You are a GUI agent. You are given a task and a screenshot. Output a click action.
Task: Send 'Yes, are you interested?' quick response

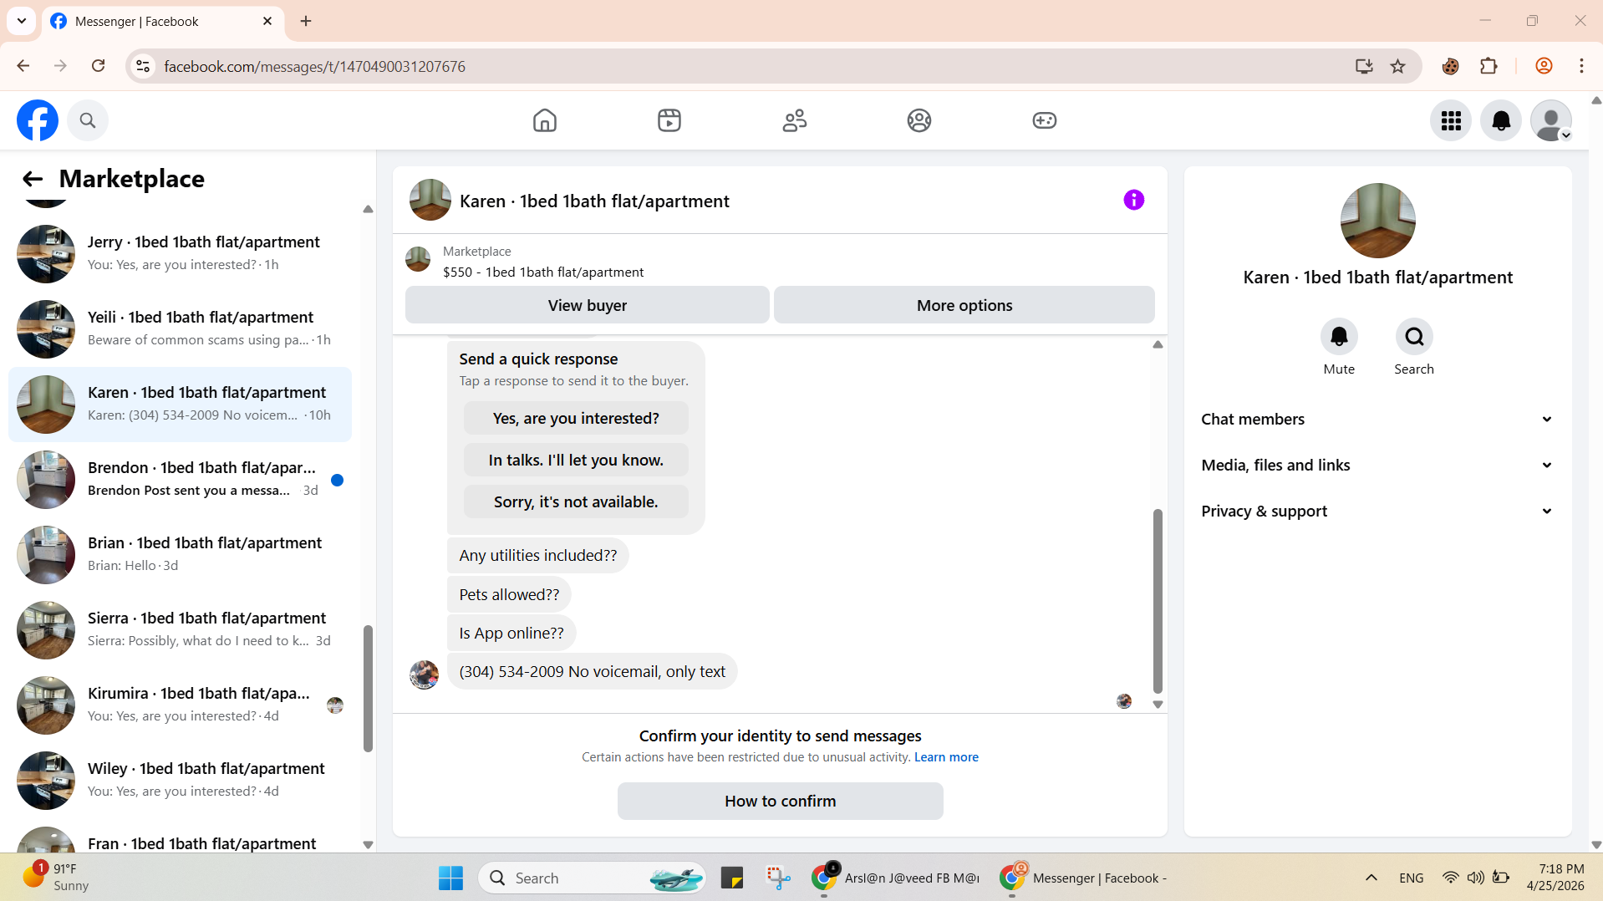pyautogui.click(x=576, y=418)
